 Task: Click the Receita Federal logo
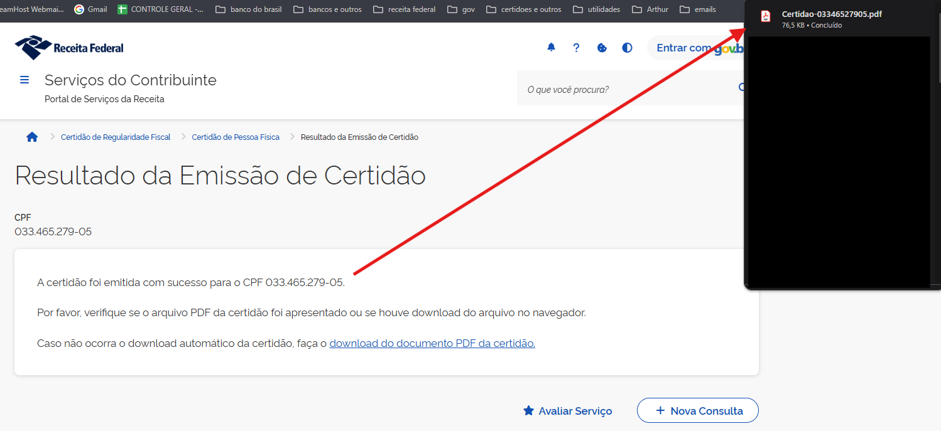click(x=69, y=48)
